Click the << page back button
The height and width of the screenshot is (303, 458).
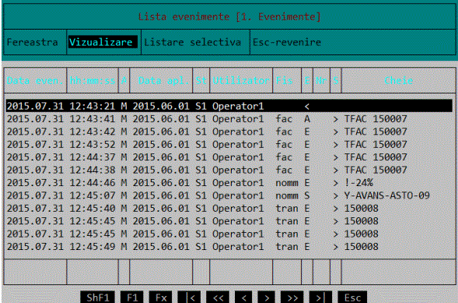(218, 298)
